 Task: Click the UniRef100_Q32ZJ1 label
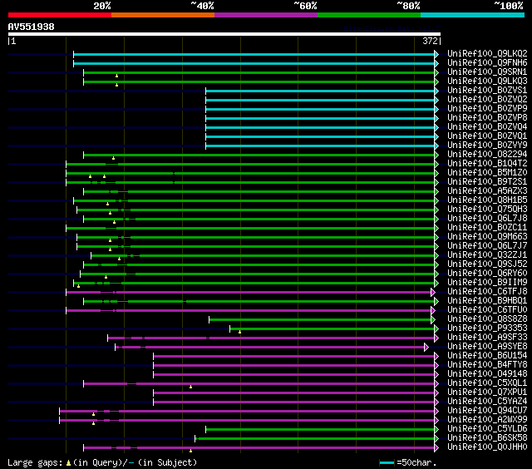click(x=487, y=255)
